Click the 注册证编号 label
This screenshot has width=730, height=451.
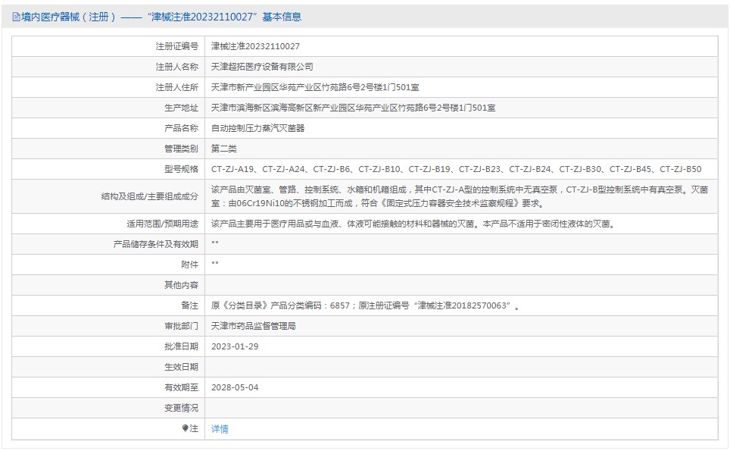177,46
